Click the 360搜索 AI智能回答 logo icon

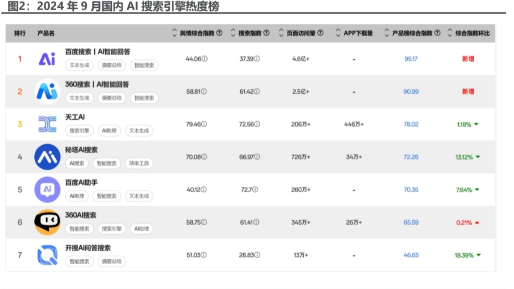coord(47,91)
